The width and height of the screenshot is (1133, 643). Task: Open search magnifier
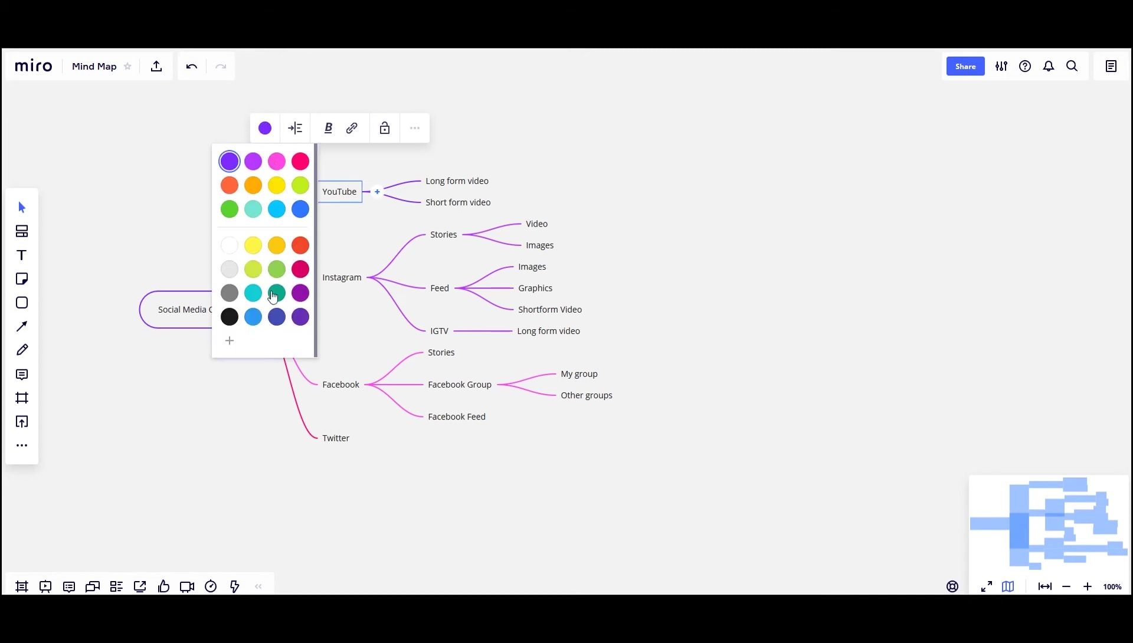[x=1072, y=66]
